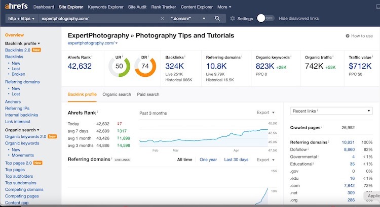This screenshot has height=207, width=380.
Task: Switch to the Paid search tab
Action: click(148, 94)
